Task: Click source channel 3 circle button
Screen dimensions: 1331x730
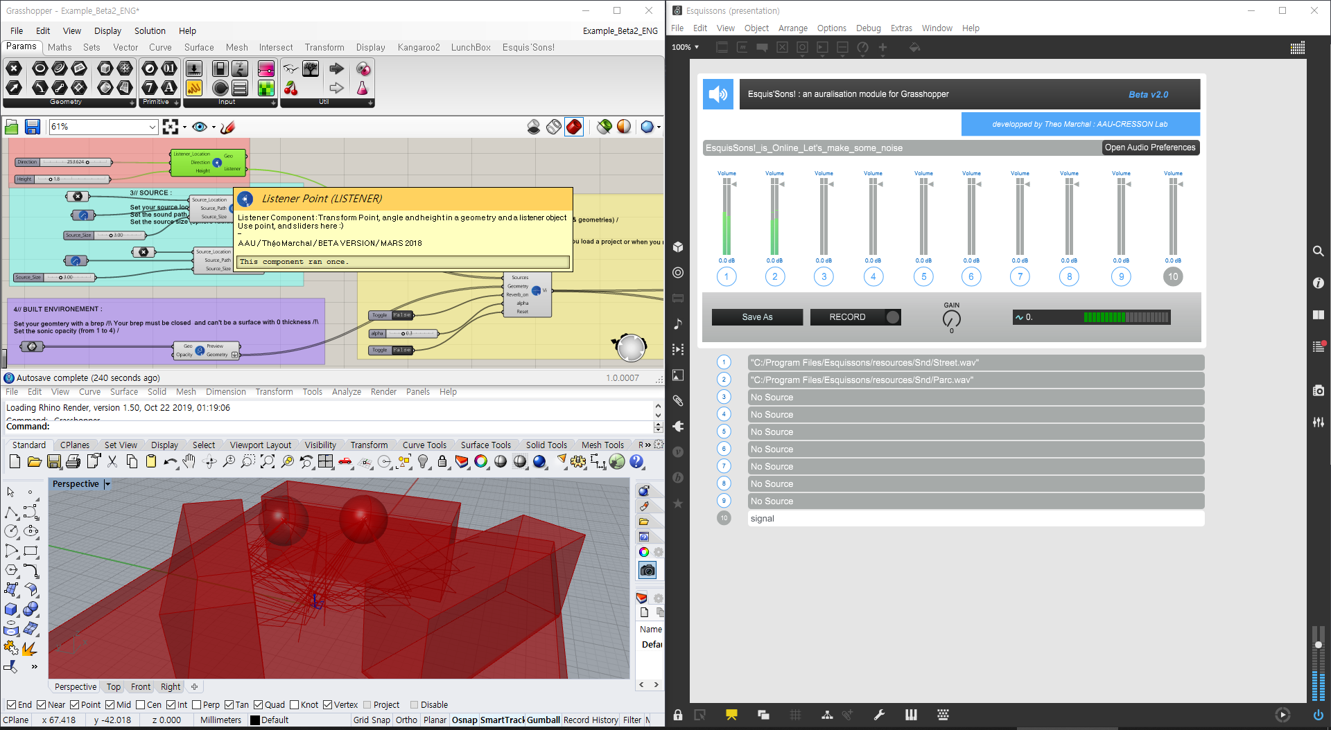Action: coord(823,276)
